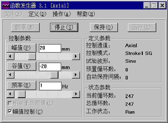The image size is (168, 123).
Task: Open the 定义(D) menu
Action: click(37, 14)
